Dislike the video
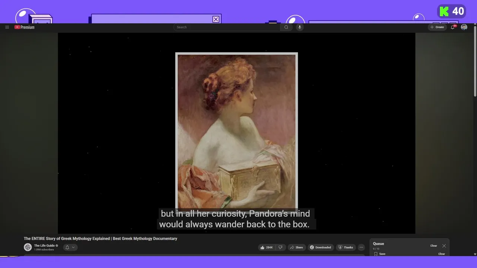 tap(281, 248)
